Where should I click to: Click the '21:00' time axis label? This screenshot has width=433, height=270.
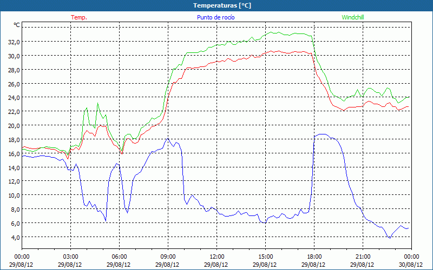(363, 257)
